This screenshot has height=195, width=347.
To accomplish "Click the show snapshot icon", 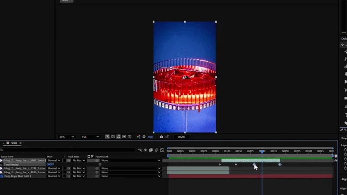I will tap(167, 136).
